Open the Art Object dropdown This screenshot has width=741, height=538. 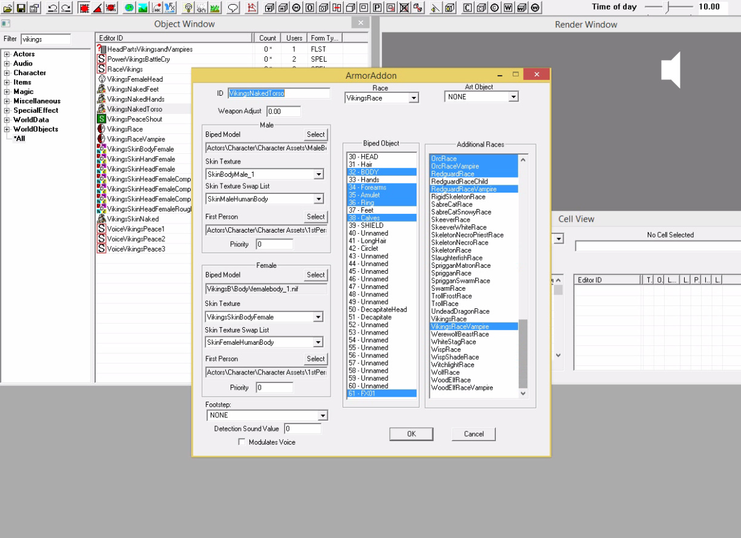pos(513,97)
